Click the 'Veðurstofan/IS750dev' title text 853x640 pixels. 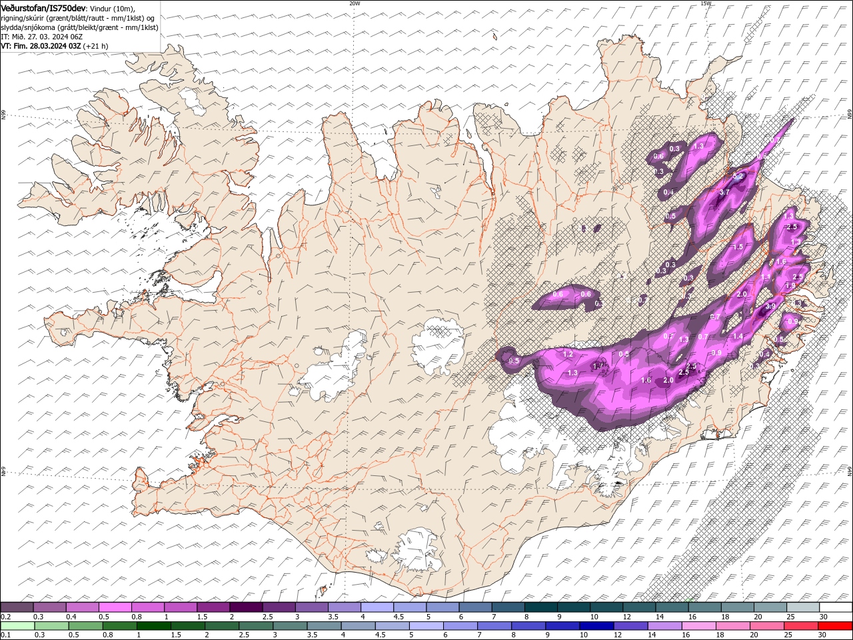tap(43, 8)
